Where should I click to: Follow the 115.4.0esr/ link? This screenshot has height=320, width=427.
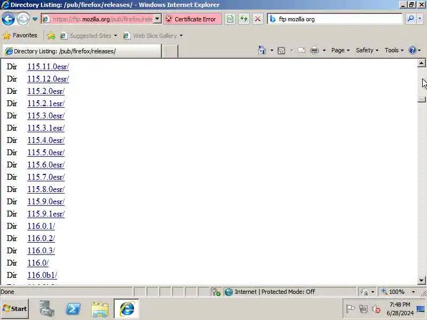(46, 140)
